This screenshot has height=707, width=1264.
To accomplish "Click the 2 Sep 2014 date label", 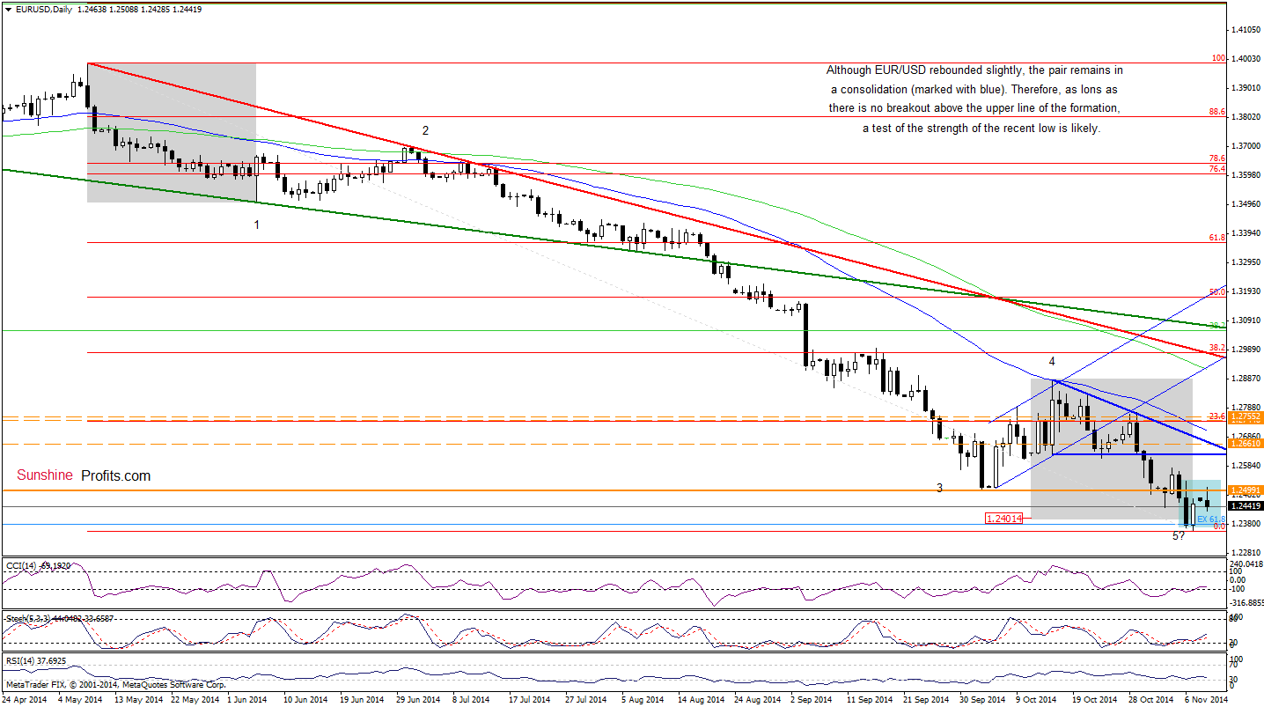I will click(810, 699).
